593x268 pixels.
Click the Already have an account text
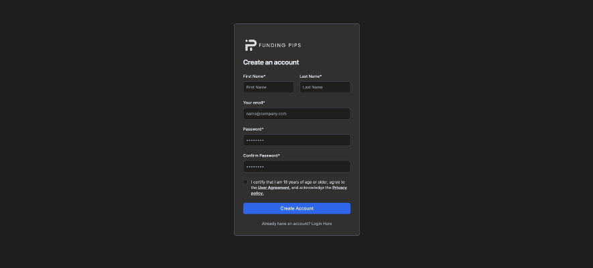(x=286, y=224)
